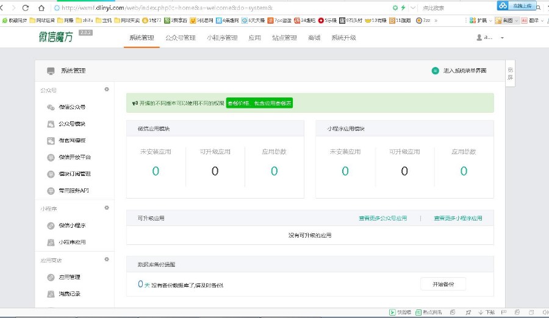The height and width of the screenshot is (318, 549).
Task: Click the browser forward arrow
Action: pos(13,8)
